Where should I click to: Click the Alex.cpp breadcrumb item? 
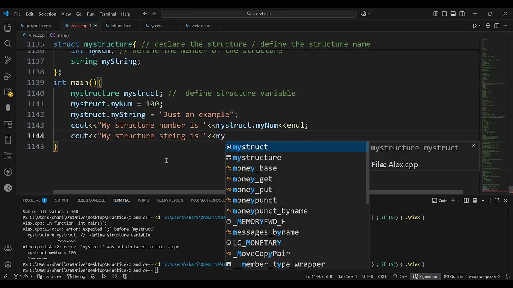click(34, 35)
